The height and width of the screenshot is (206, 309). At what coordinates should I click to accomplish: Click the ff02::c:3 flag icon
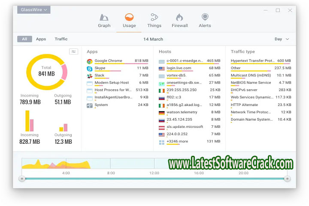point(162,98)
